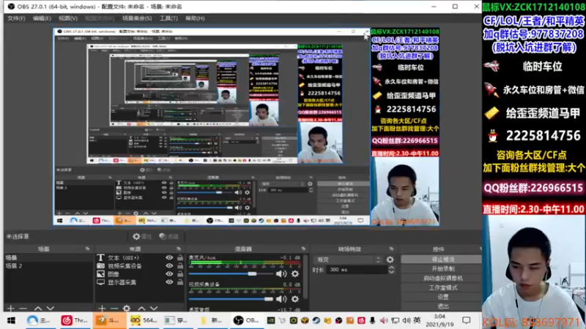The height and width of the screenshot is (329, 586).
Task: Toggle the lock on 视频采集设备 source
Action: pyautogui.click(x=180, y=266)
